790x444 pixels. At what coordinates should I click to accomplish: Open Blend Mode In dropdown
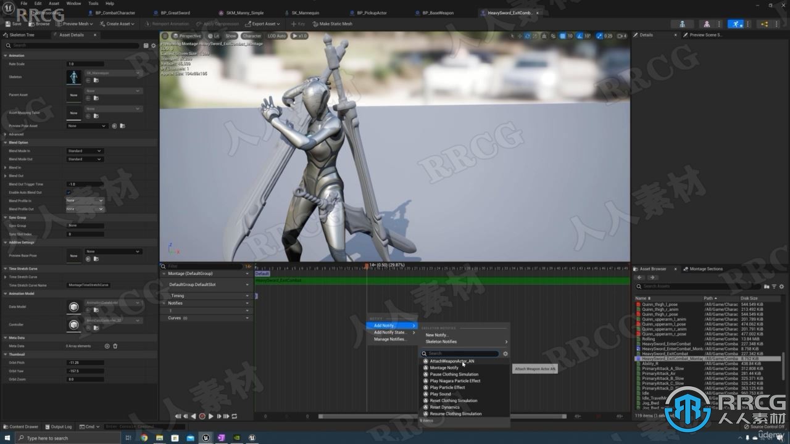pyautogui.click(x=85, y=150)
